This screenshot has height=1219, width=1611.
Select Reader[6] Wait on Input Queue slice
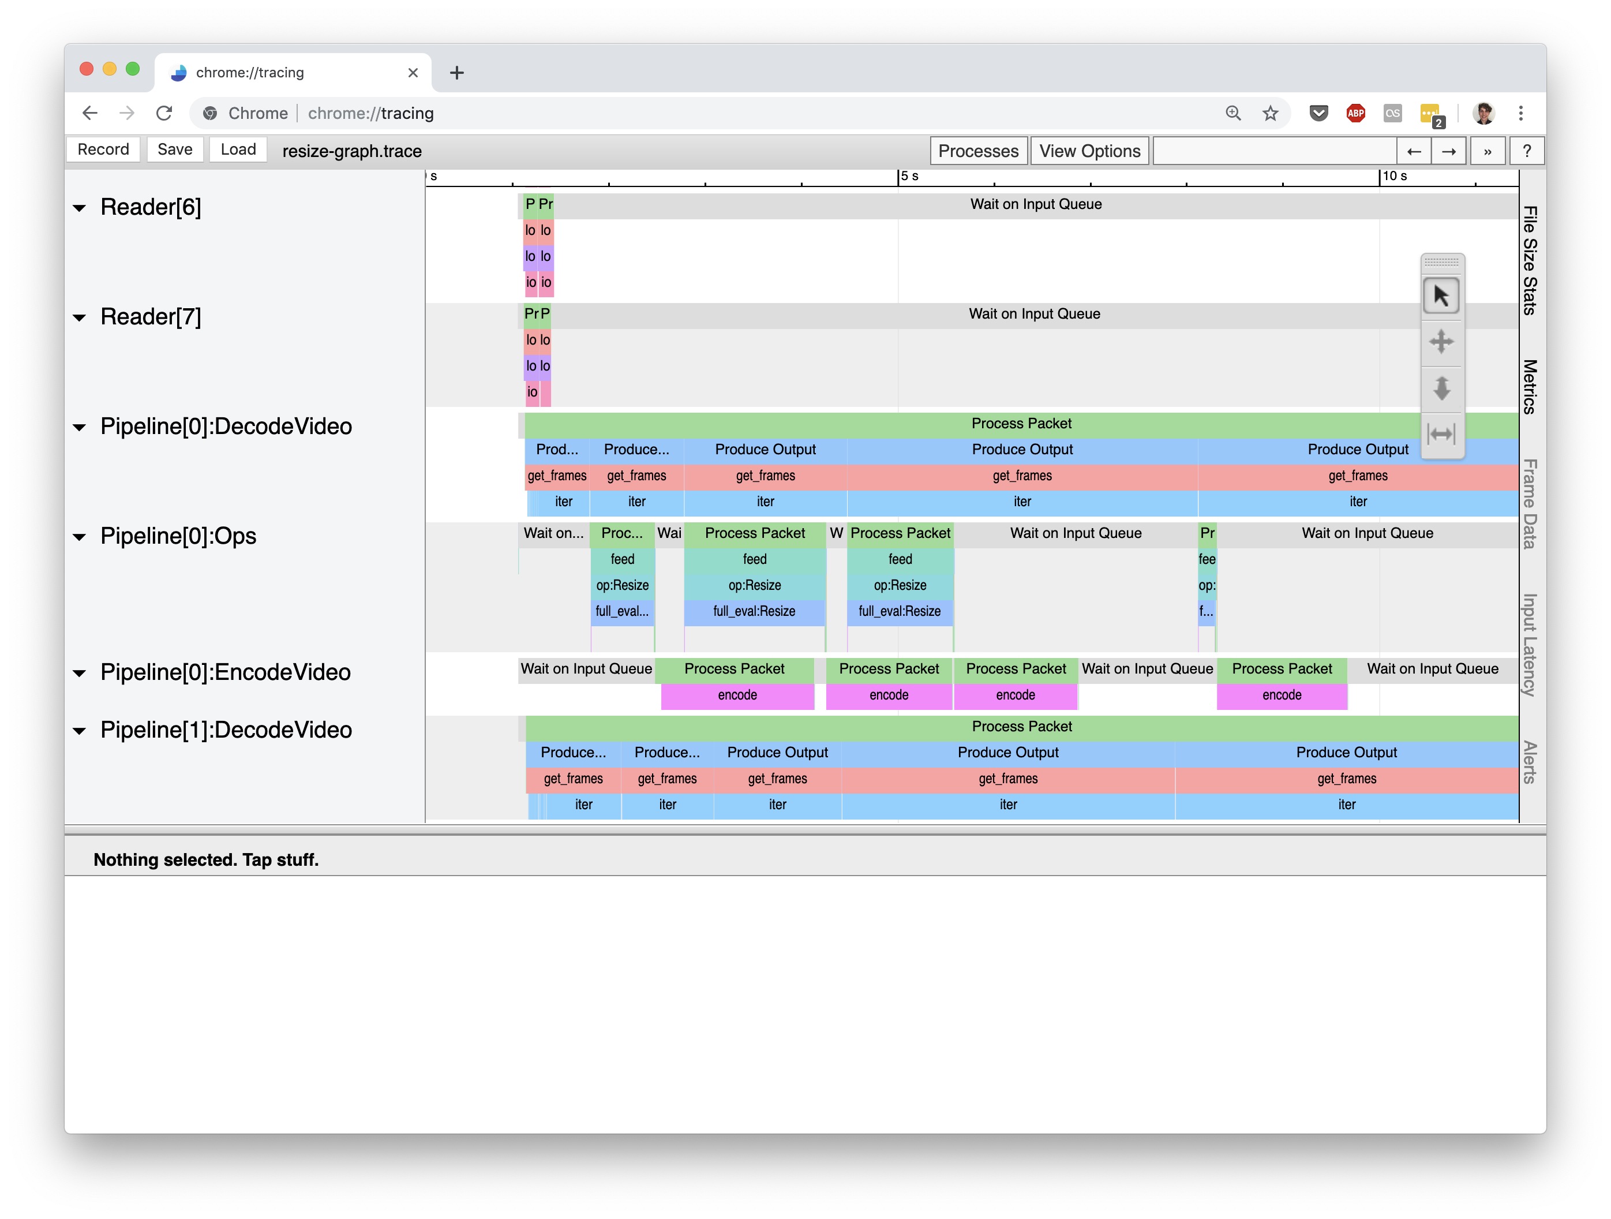(1036, 205)
